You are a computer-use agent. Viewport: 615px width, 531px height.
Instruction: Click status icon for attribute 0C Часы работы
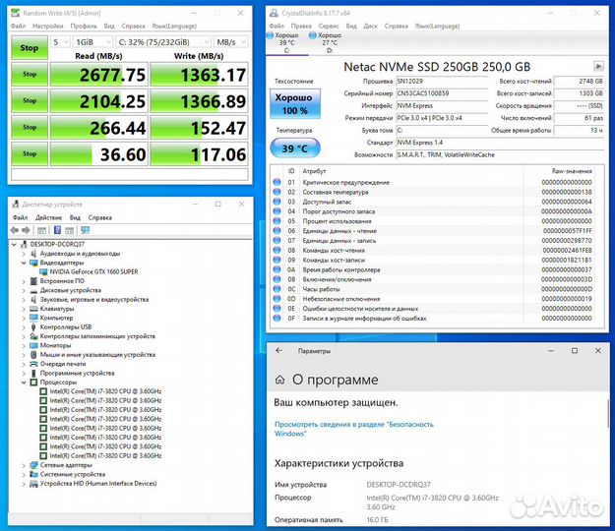(277, 289)
